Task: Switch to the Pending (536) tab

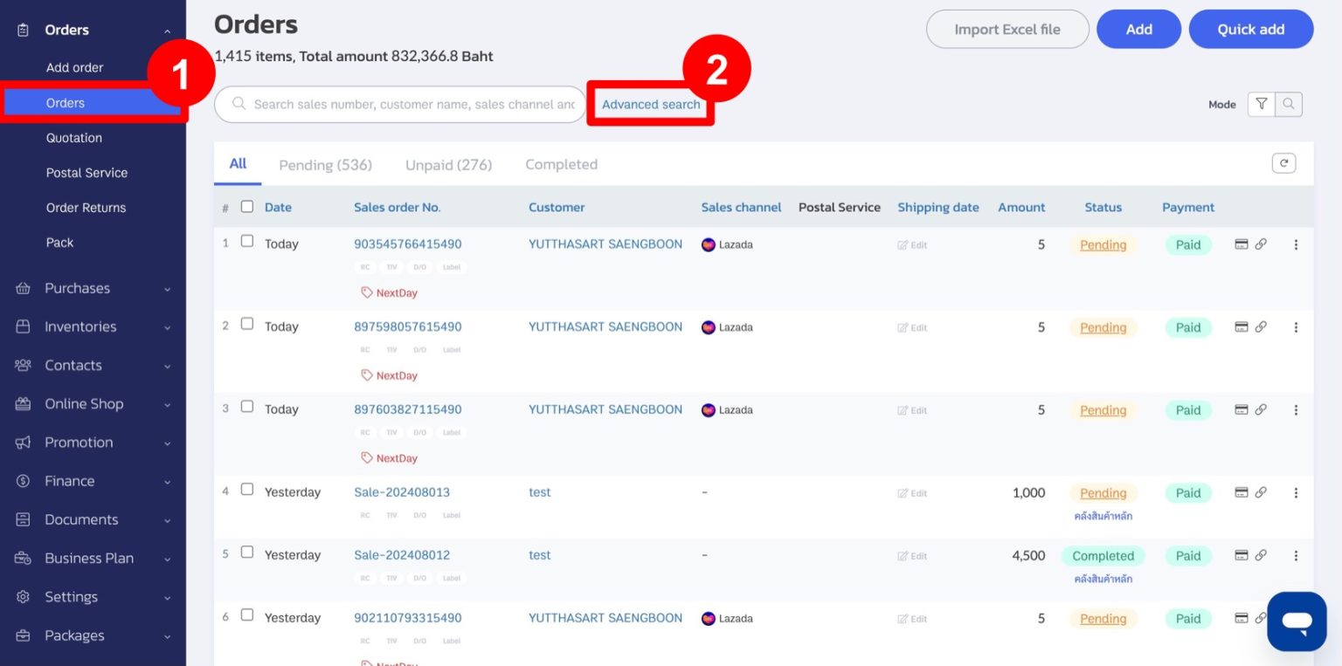Action: tap(325, 164)
